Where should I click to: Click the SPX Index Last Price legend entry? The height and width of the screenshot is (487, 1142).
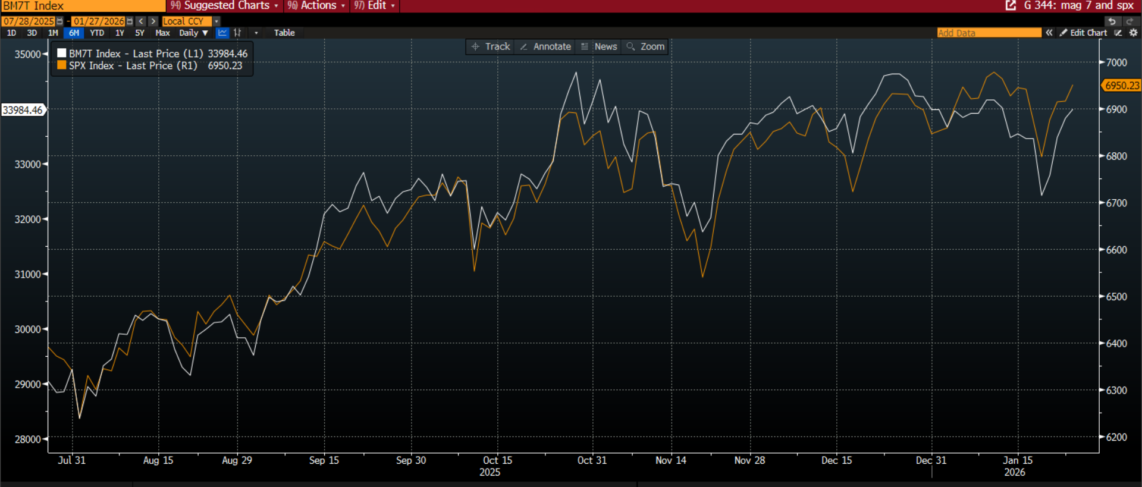tap(150, 65)
